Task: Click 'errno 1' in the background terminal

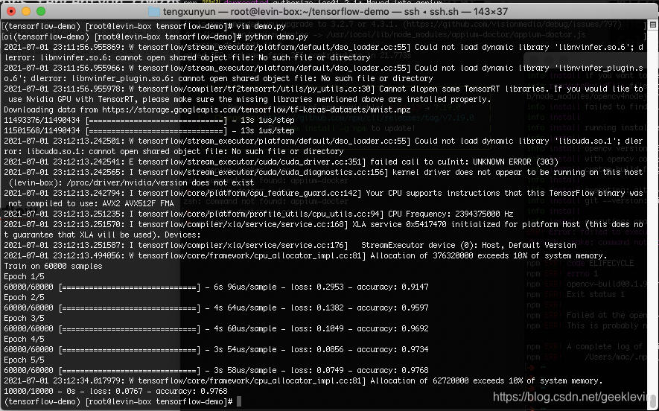Action: coord(582,273)
